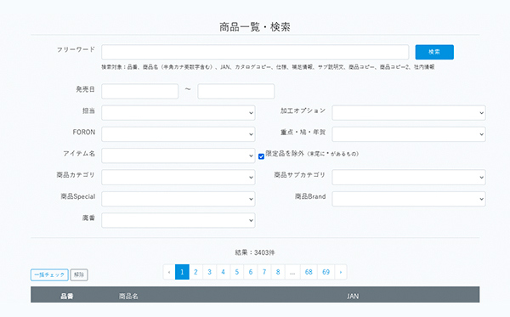Expand the 商品Special dropdown

tap(178, 199)
